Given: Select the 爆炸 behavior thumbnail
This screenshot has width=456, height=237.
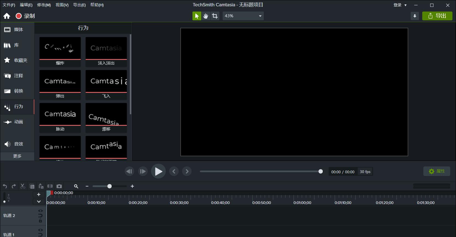Looking at the screenshot, I should click(60, 52).
